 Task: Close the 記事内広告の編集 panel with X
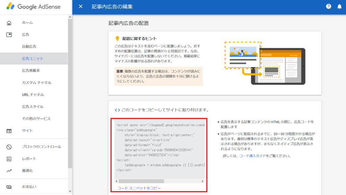80,7
